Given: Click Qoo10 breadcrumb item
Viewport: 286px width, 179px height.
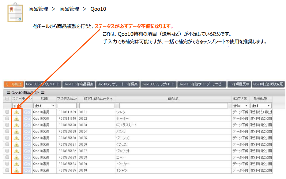Looking at the screenshot, I should [x=98, y=9].
